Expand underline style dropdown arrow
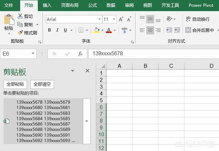 click(72, 30)
